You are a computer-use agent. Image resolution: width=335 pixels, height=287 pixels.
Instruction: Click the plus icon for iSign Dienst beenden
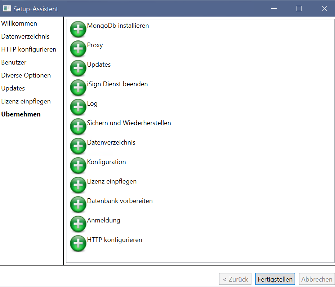click(x=78, y=88)
